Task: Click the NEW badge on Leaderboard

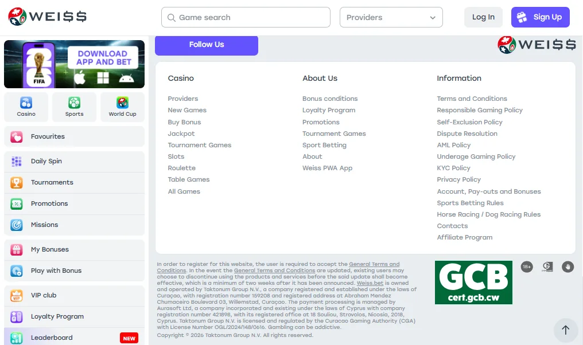Action: [129, 338]
